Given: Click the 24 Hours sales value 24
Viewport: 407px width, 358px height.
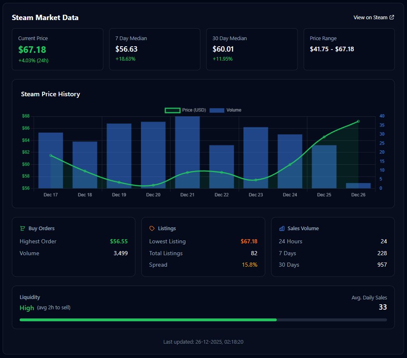Looking at the screenshot, I should [384, 241].
